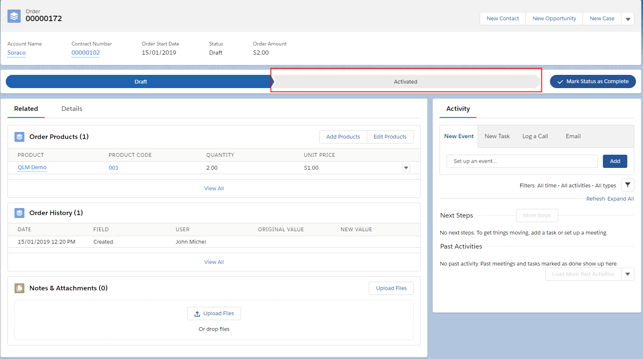The height and width of the screenshot is (359, 643).
Task: Open the New Event tab
Action: pyautogui.click(x=459, y=136)
